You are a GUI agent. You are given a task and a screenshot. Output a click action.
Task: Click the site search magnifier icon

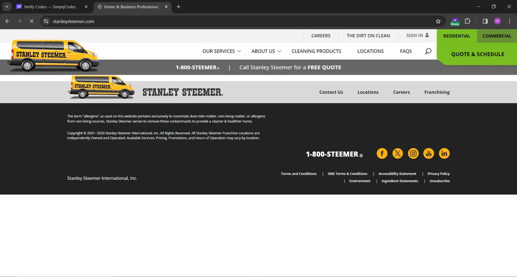[x=428, y=51]
